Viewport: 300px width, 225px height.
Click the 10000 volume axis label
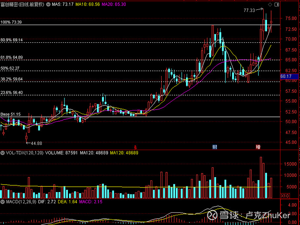pos(290,175)
